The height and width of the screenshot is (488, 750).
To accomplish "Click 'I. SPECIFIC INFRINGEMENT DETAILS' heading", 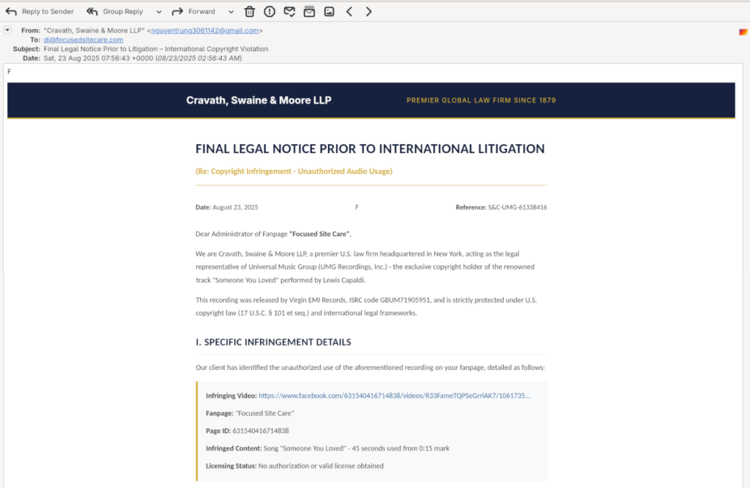I will (273, 342).
